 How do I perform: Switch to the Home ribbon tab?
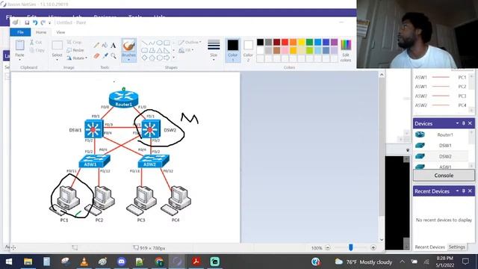click(x=41, y=32)
